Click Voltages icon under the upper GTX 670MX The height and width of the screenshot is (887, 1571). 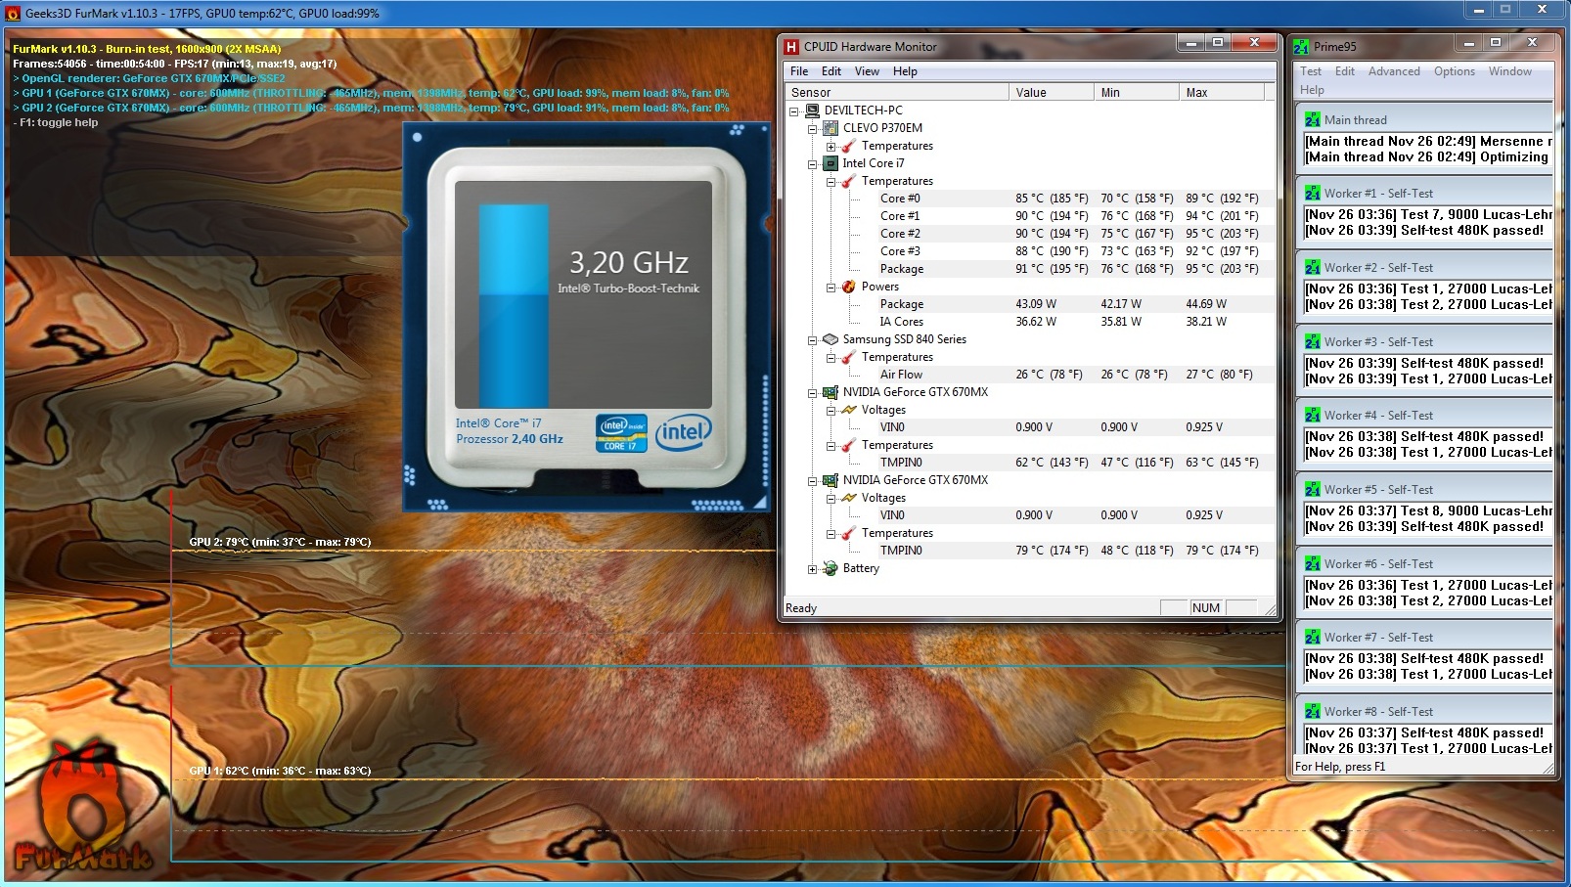[849, 410]
